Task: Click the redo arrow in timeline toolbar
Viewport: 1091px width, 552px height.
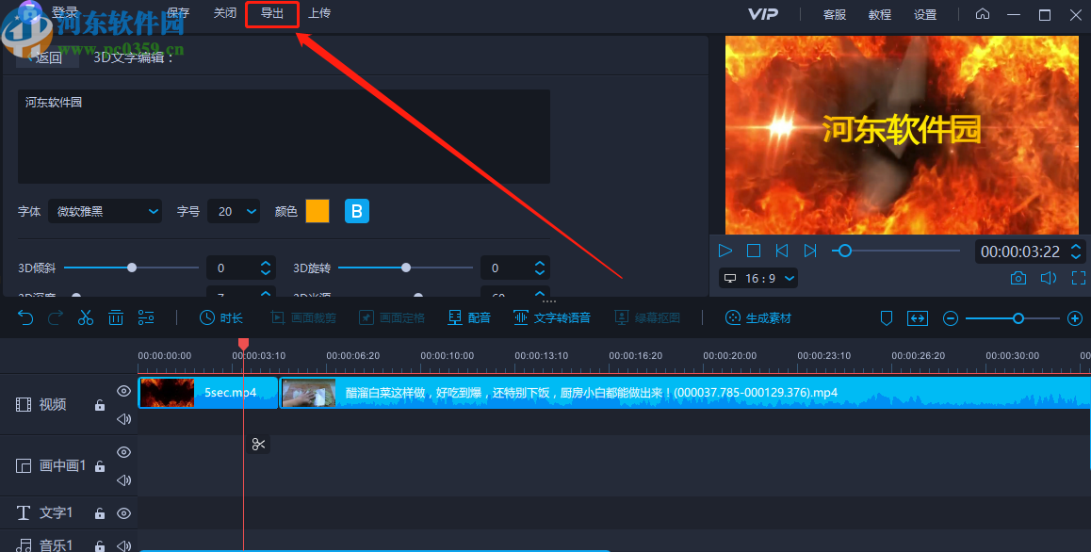Action: point(56,318)
